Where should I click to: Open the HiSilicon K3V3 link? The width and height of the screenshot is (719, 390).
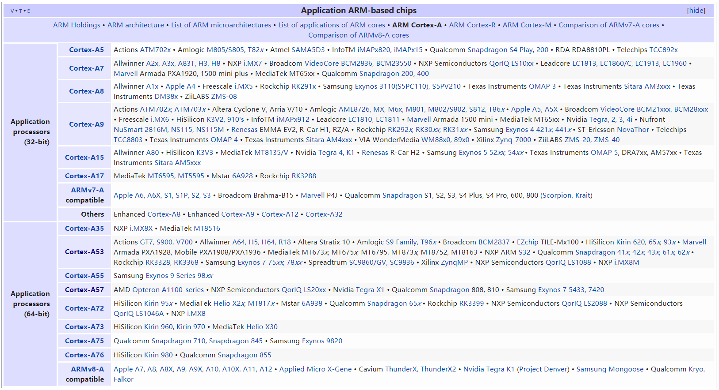[x=204, y=153]
